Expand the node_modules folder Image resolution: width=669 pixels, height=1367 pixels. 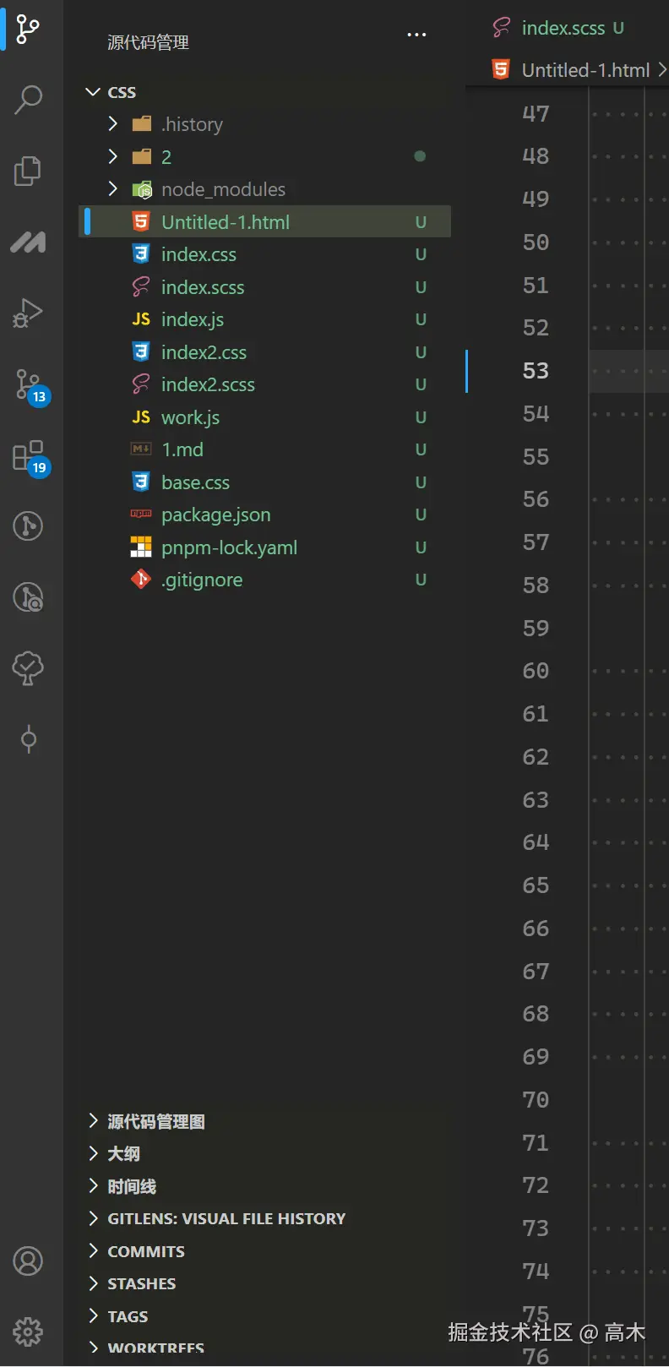pyautogui.click(x=113, y=188)
